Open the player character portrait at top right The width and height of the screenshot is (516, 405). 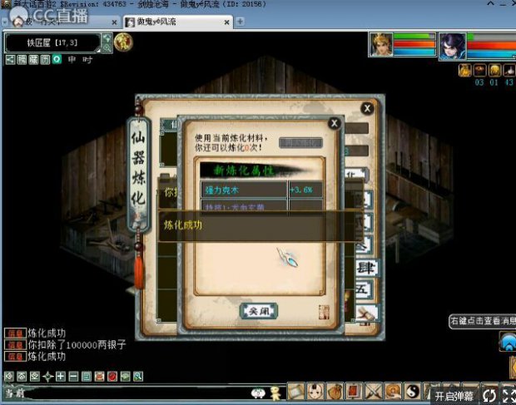tap(453, 44)
